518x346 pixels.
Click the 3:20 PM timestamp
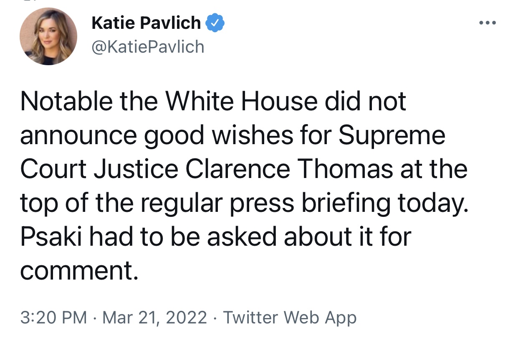point(53,318)
